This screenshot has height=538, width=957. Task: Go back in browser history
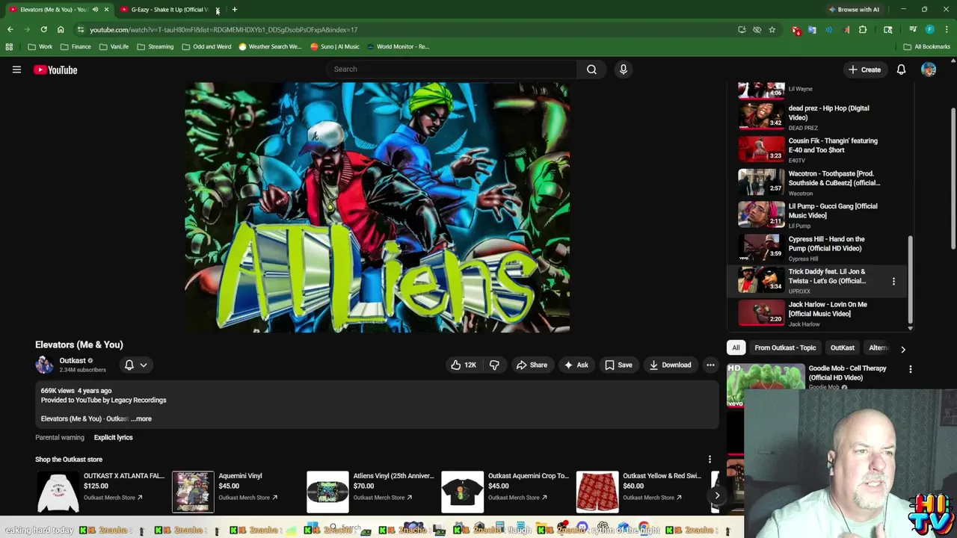point(10,29)
